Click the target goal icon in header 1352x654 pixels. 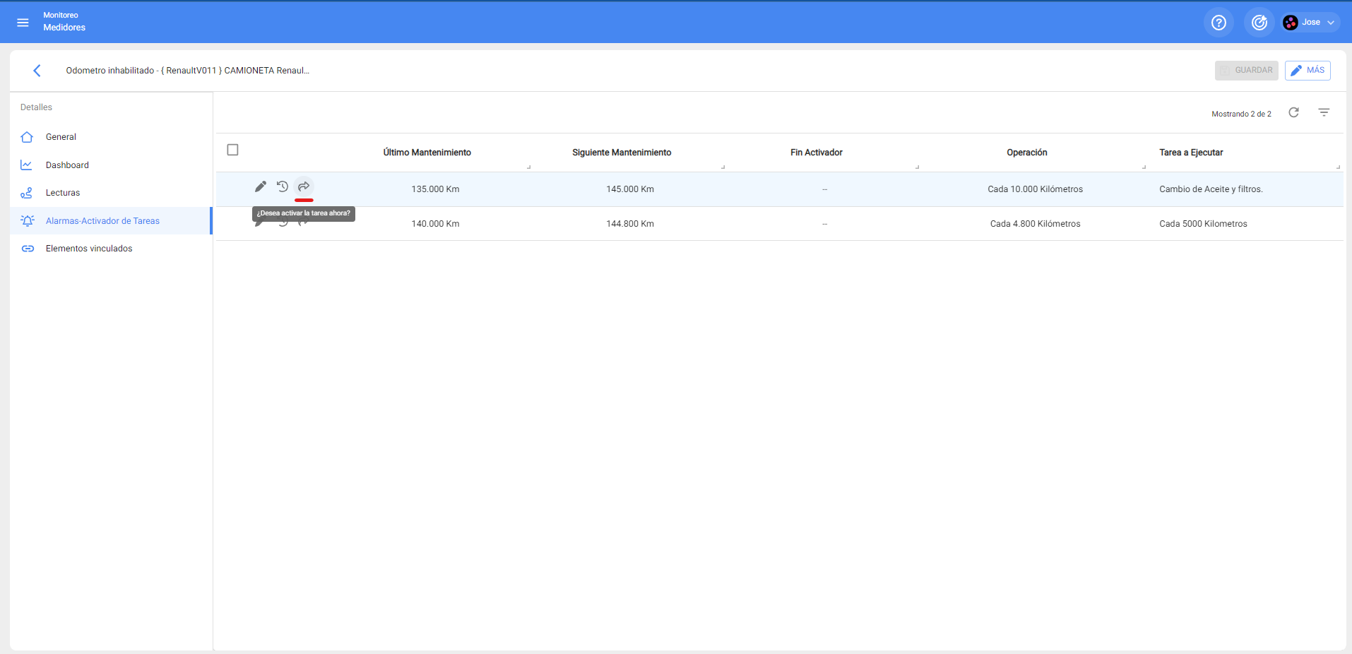click(x=1259, y=23)
